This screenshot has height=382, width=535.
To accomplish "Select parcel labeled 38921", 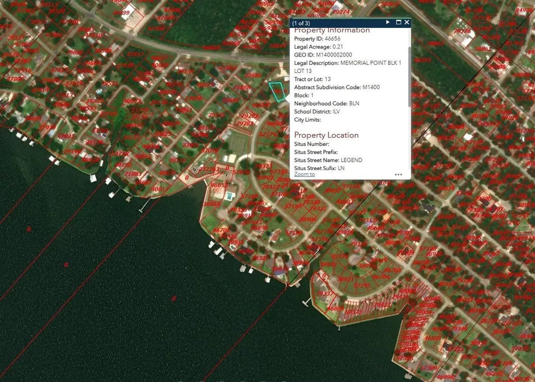I will (345, 279).
